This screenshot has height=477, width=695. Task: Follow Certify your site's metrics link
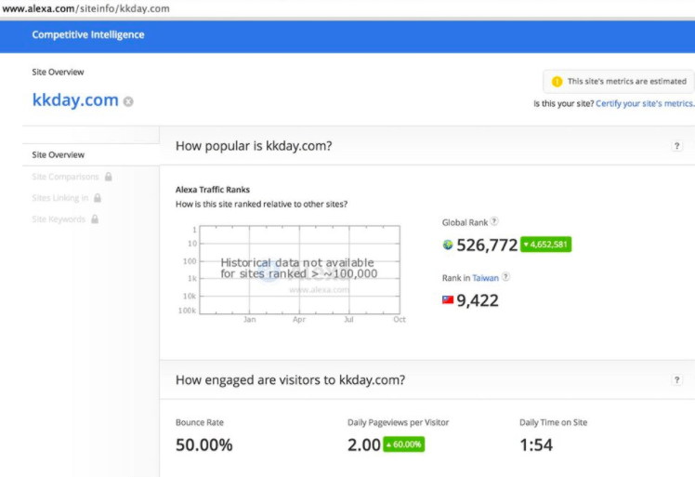point(645,103)
